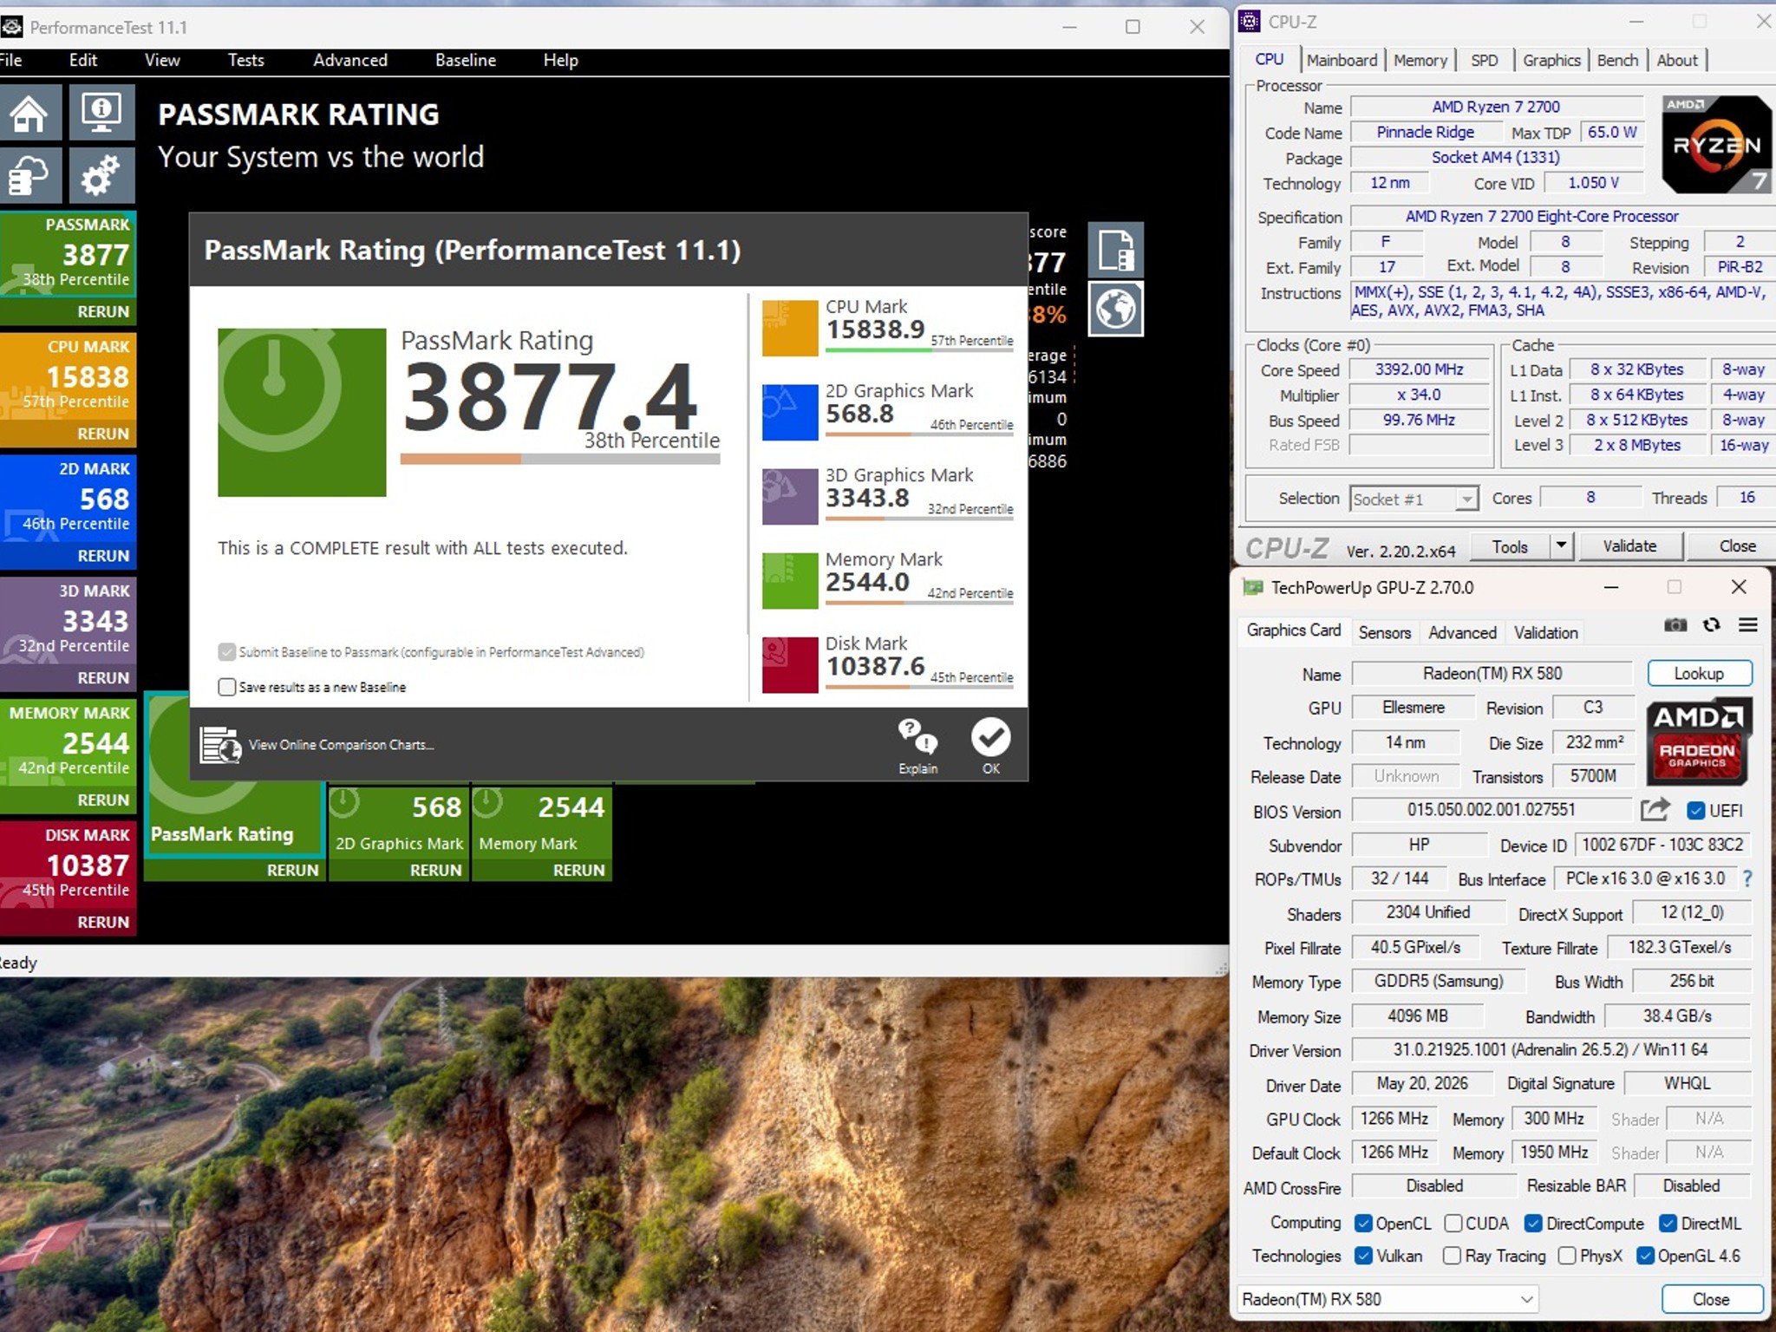Viewport: 1776px width, 1332px height.
Task: Click Validate button in CPU-Z
Action: point(1629,546)
